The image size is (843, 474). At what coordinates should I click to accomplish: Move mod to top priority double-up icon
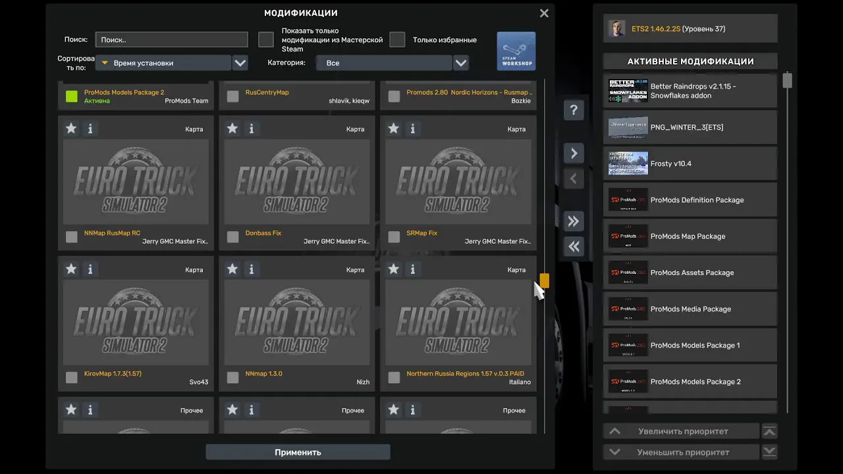[x=769, y=431]
